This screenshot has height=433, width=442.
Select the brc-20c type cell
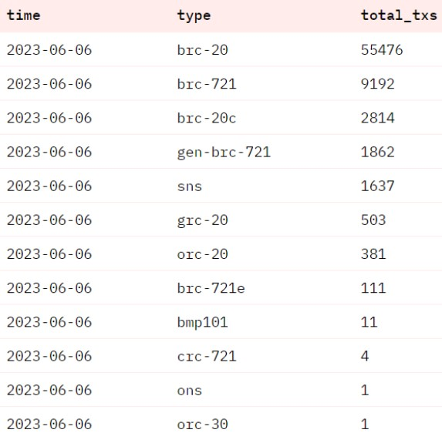coord(207,118)
